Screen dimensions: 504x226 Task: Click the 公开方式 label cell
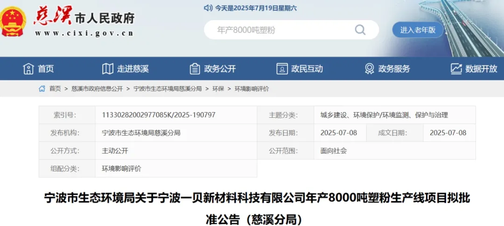tap(67, 150)
